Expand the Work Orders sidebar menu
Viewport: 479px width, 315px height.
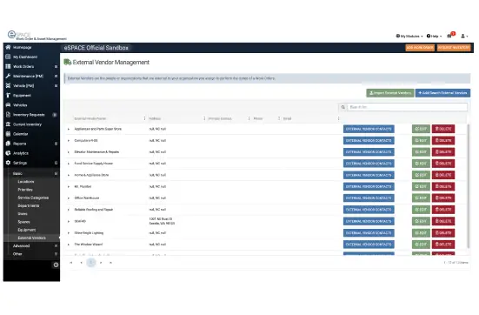coord(56,66)
